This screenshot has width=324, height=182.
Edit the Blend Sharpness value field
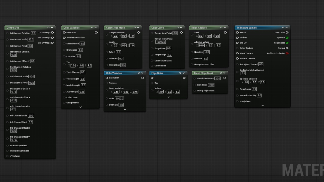(217, 79)
